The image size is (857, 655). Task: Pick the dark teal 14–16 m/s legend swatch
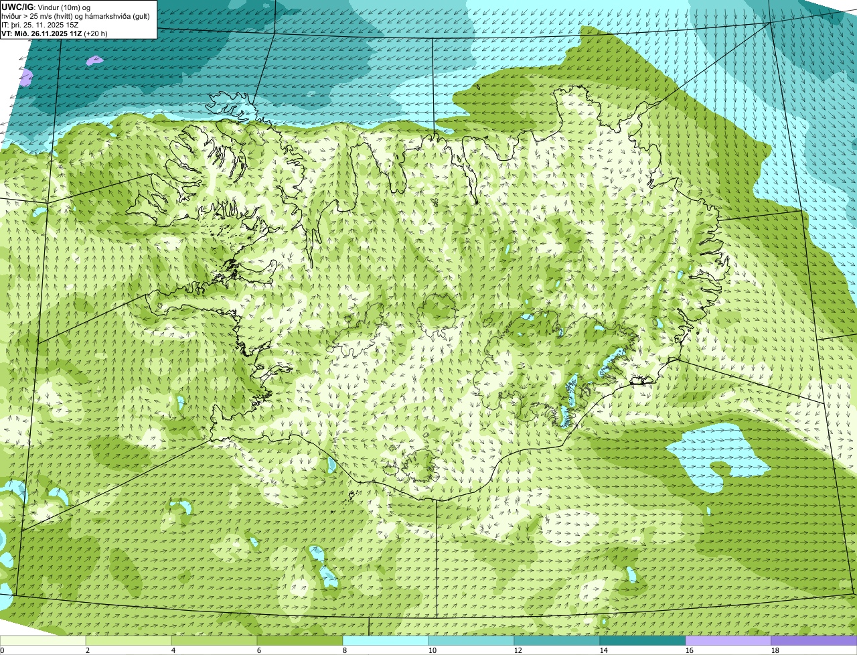coord(643,641)
